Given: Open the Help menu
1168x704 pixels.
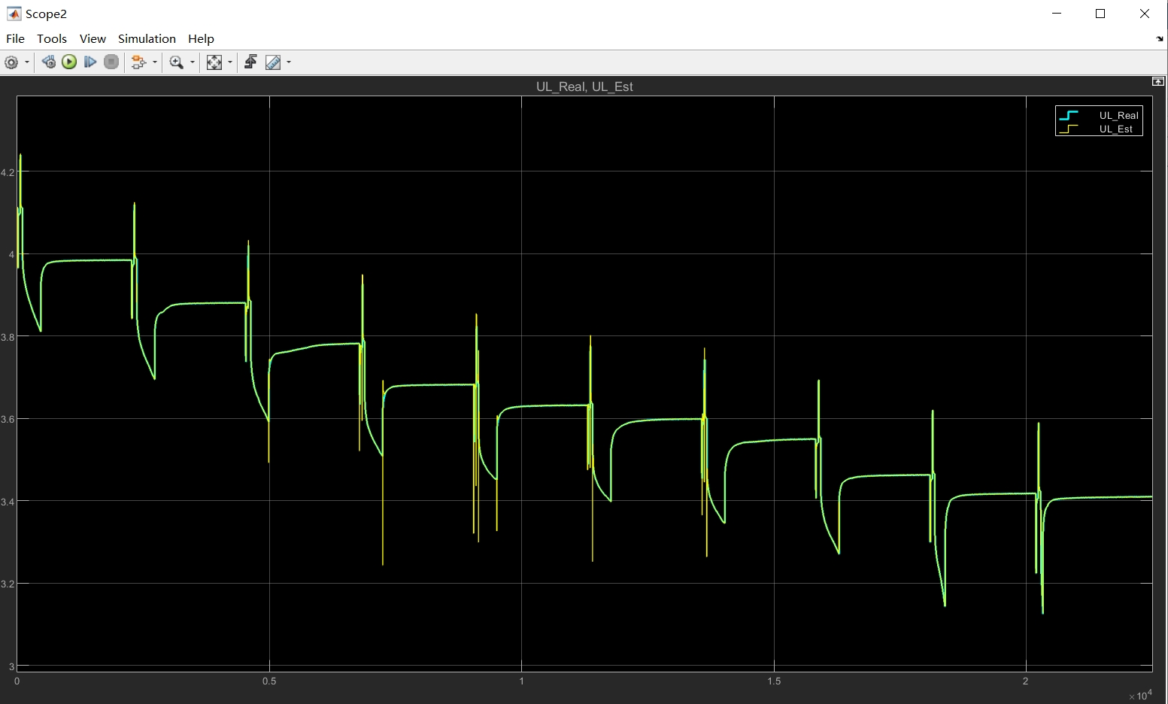Looking at the screenshot, I should [x=201, y=38].
